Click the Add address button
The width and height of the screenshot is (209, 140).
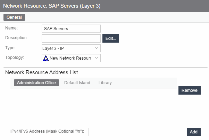click(193, 132)
